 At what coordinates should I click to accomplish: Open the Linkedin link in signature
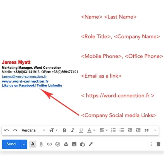[55, 86]
